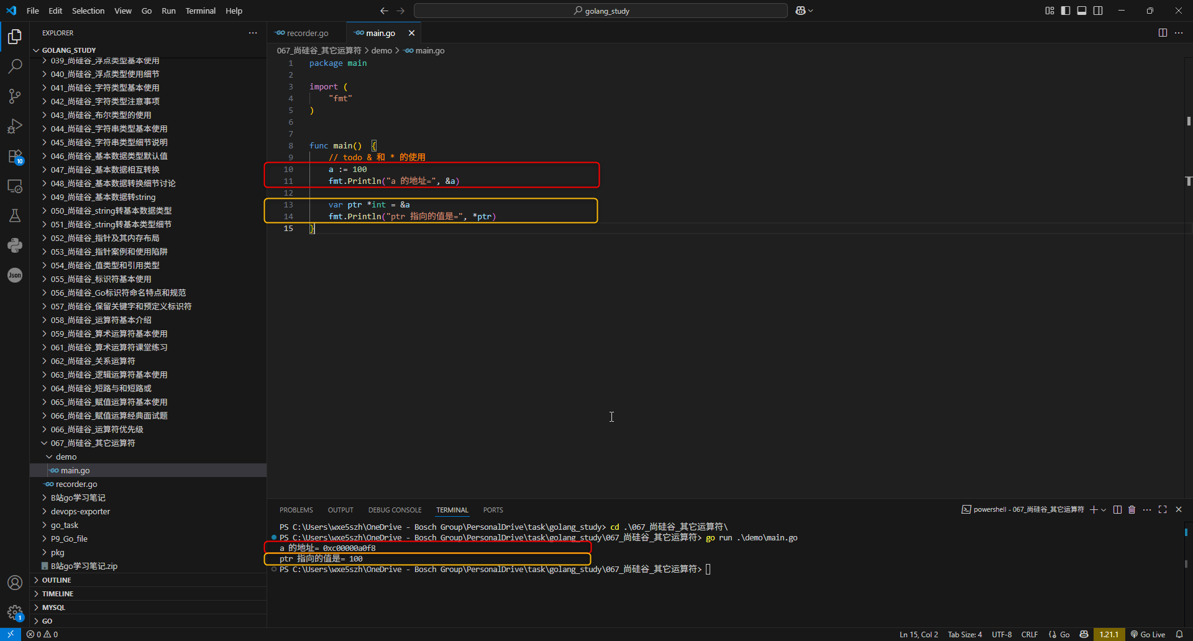Switch to the OUTPUT panel tab

coord(341,510)
